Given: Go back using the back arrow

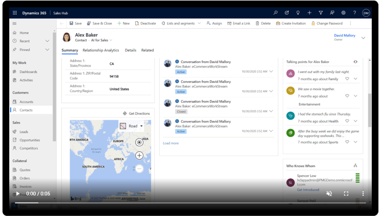Looking at the screenshot, I should pos(61,24).
